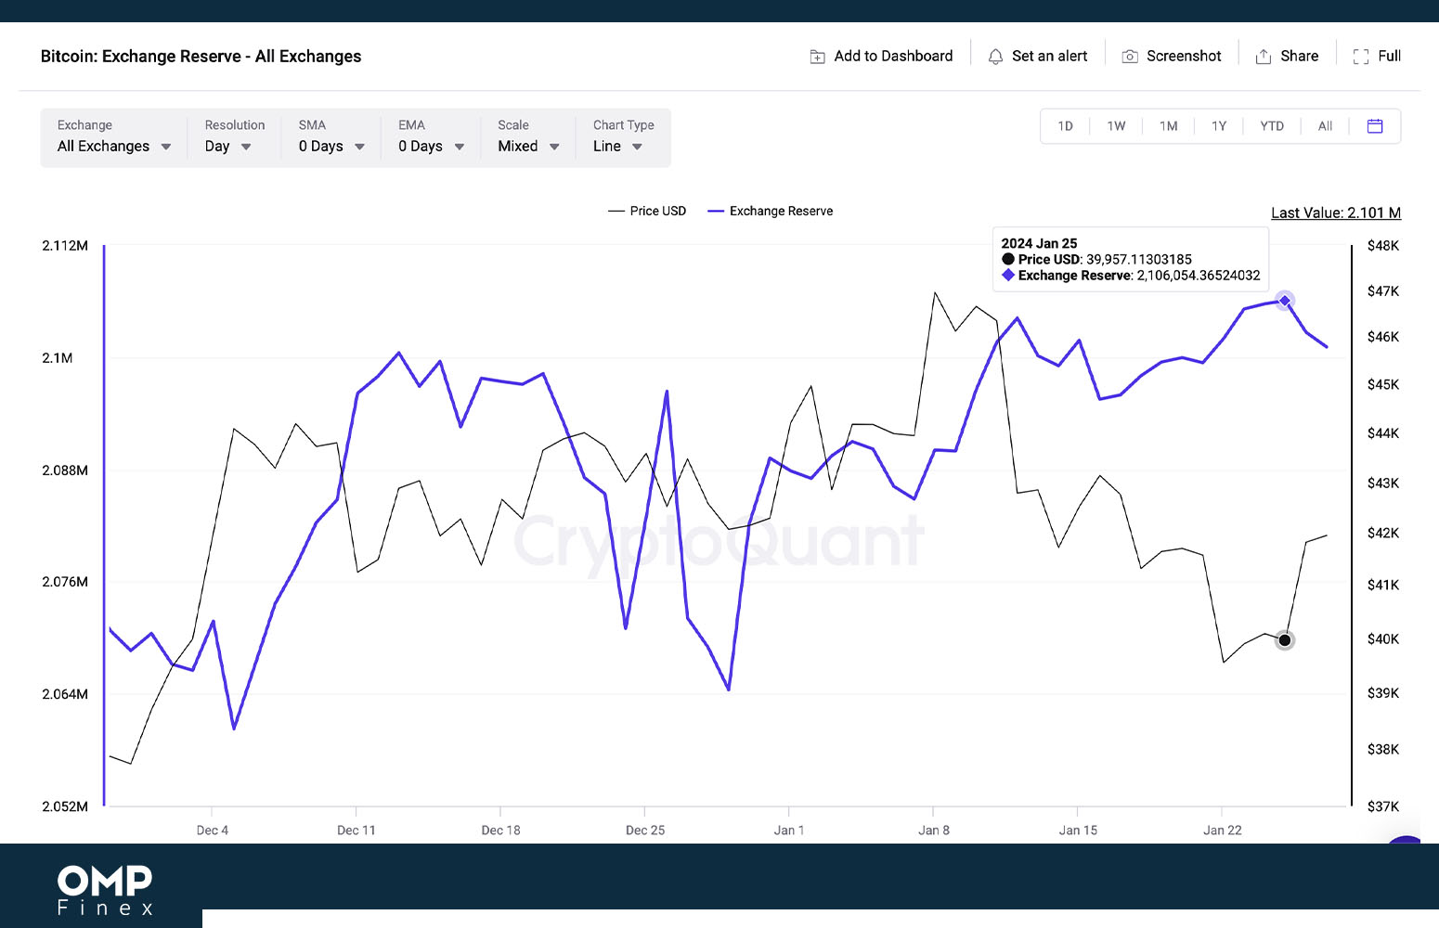
Task: Click the 2024 Jan 25 tooltip date
Action: coord(1039,243)
